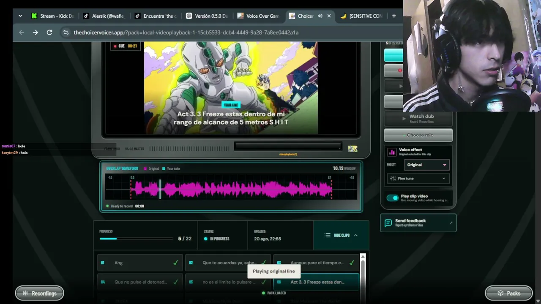Go back with the browser back arrow
The image size is (541, 304).
tap(22, 33)
